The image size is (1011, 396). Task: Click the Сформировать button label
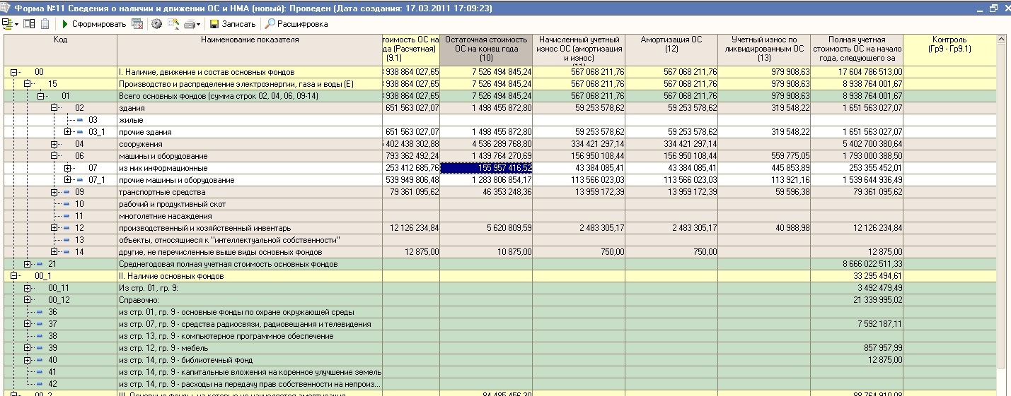coord(99,24)
